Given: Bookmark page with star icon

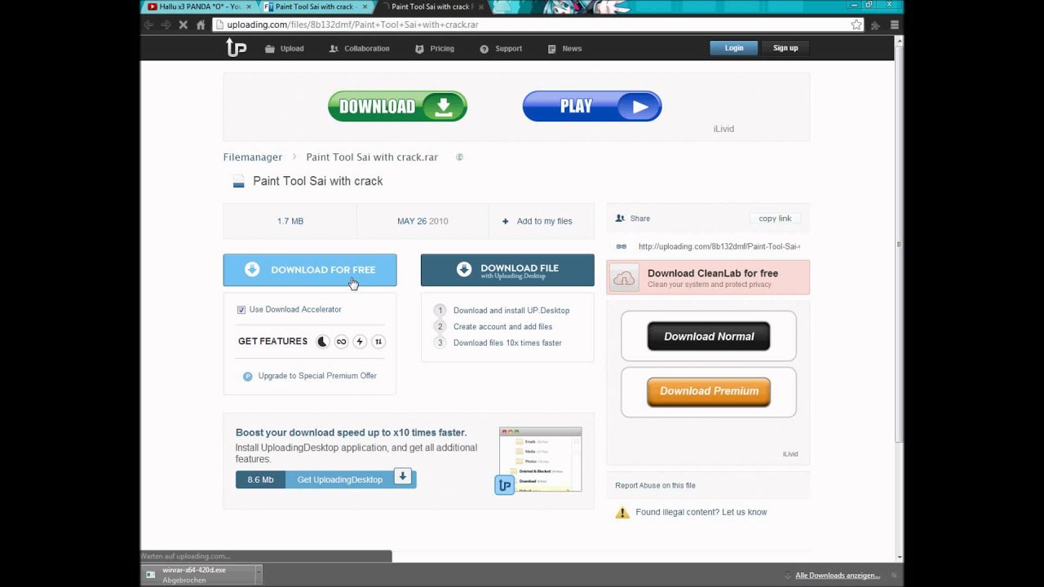Looking at the screenshot, I should point(856,24).
